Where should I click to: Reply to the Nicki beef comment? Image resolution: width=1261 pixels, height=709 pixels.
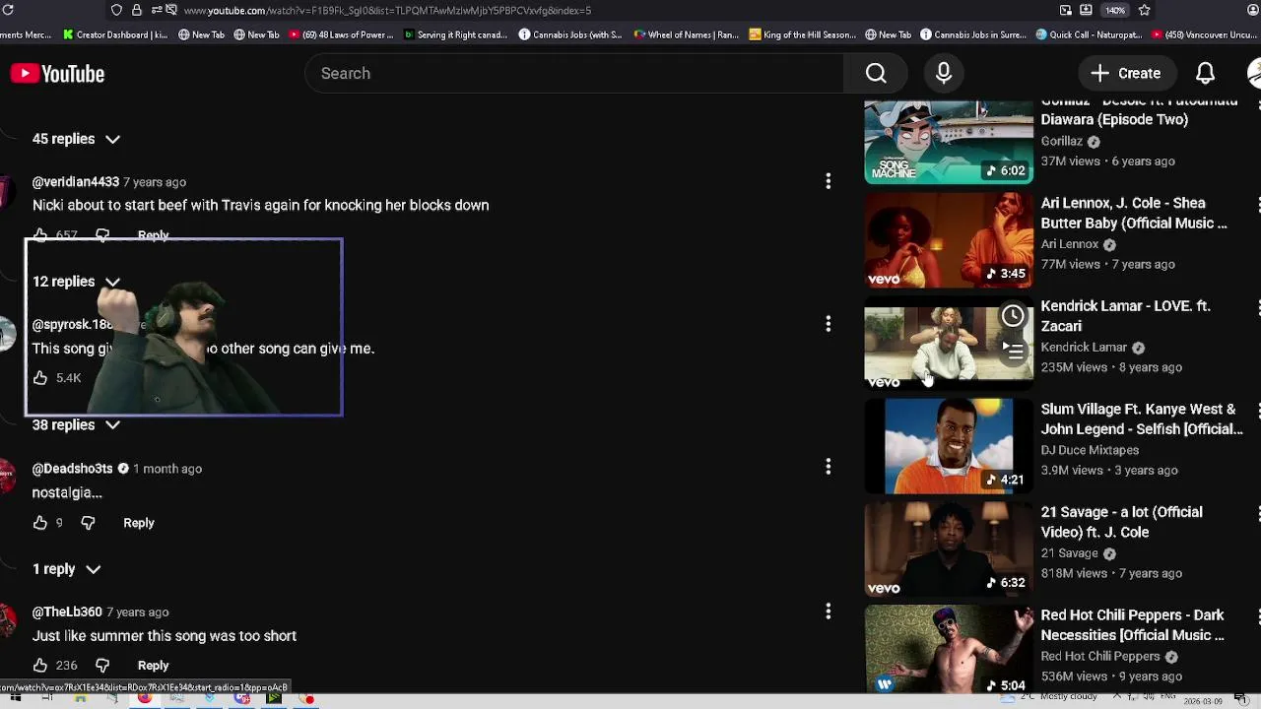153,235
